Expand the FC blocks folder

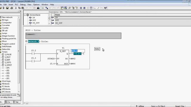click(x=6, y=86)
